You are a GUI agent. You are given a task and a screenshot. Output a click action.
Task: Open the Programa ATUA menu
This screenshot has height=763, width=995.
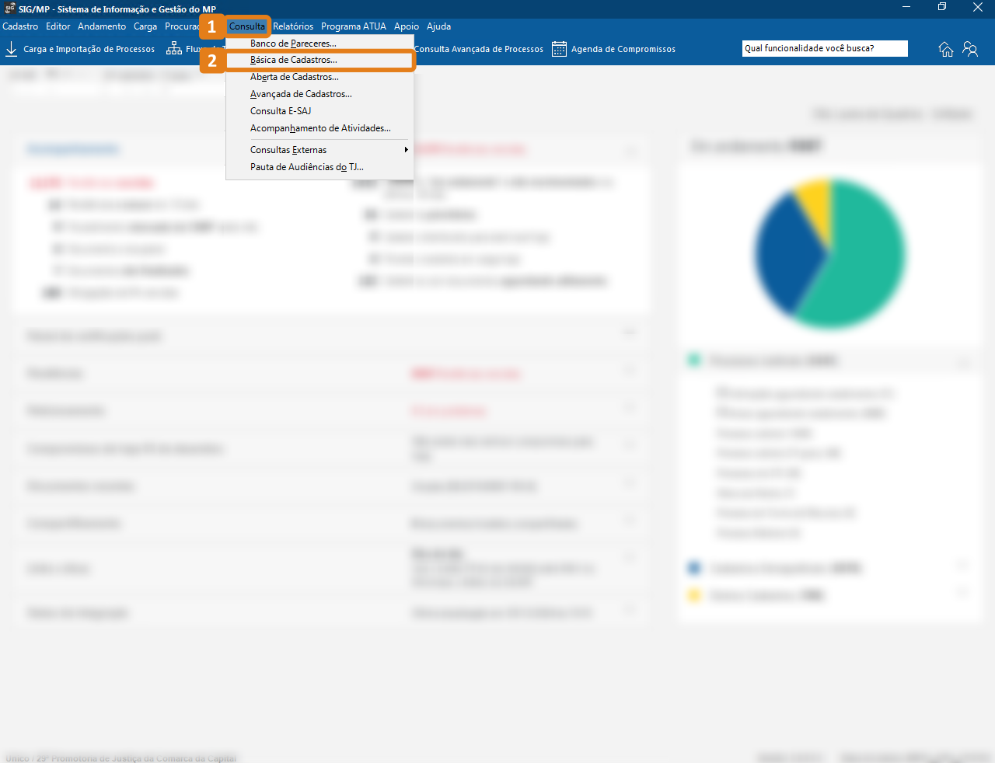[353, 26]
